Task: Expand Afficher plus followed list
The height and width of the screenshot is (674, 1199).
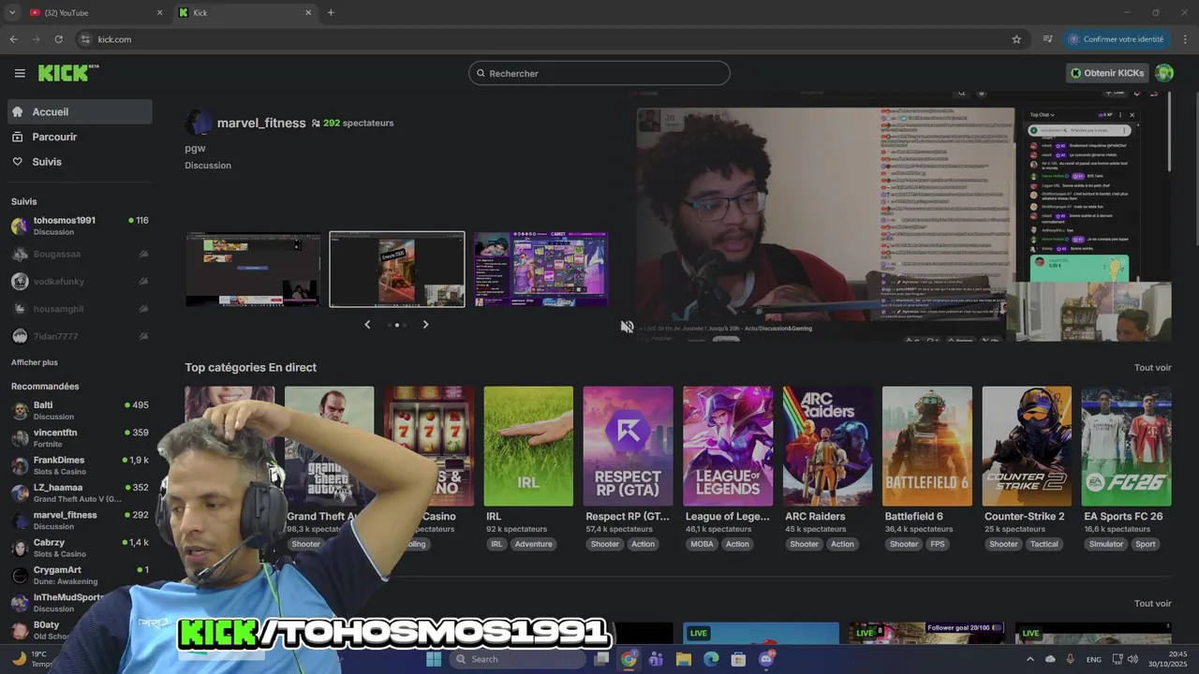Action: pyautogui.click(x=35, y=362)
